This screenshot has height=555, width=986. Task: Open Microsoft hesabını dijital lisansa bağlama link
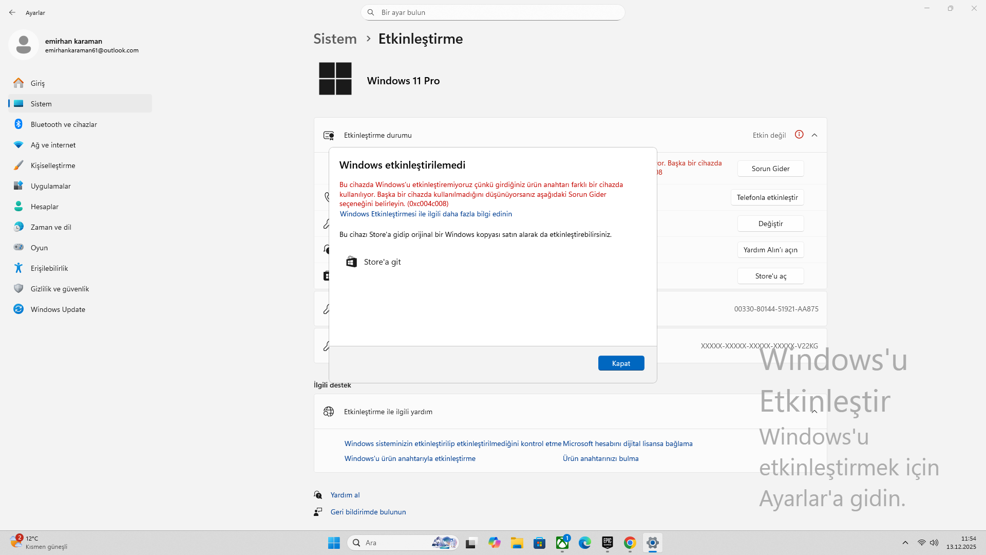[628, 443]
